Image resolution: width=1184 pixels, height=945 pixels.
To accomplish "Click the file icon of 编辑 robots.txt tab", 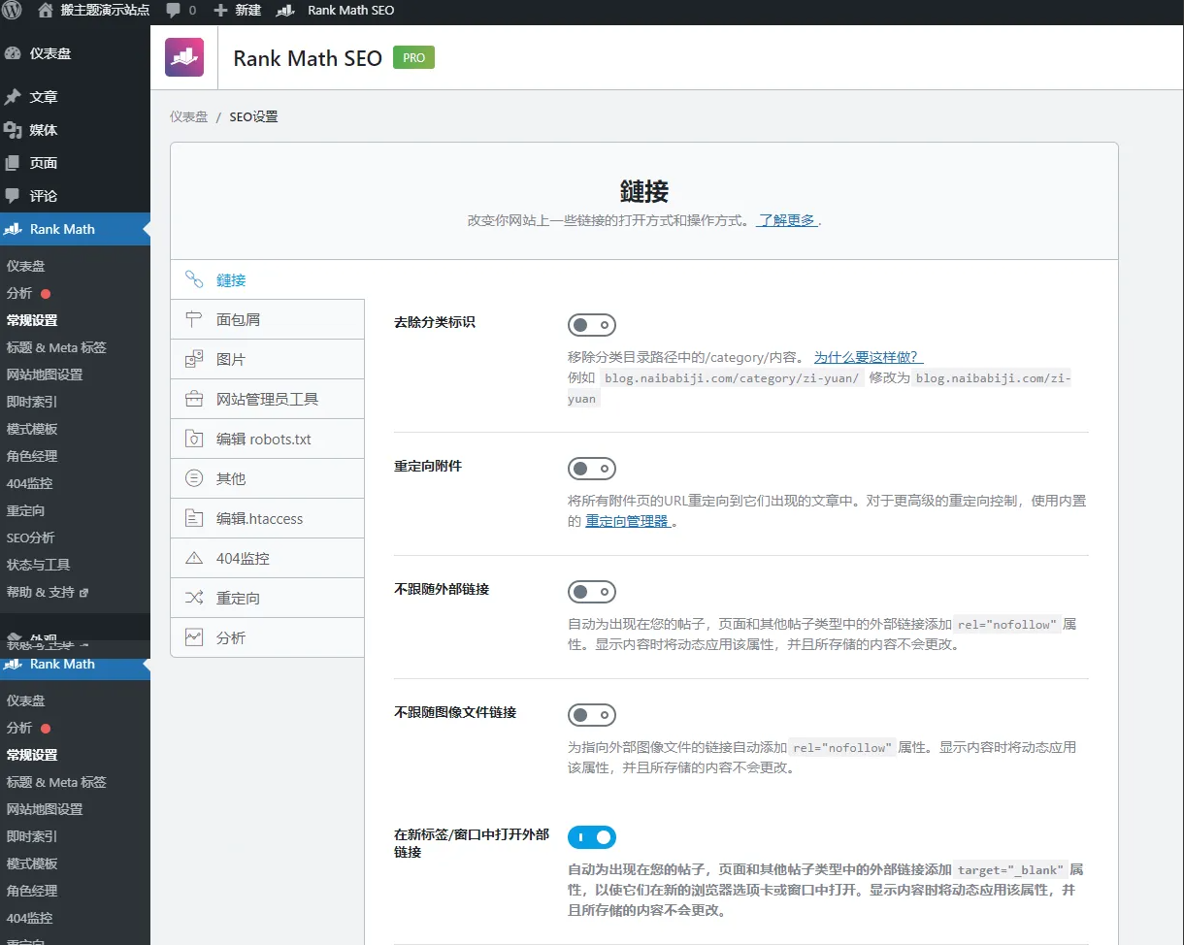I will pyautogui.click(x=194, y=439).
